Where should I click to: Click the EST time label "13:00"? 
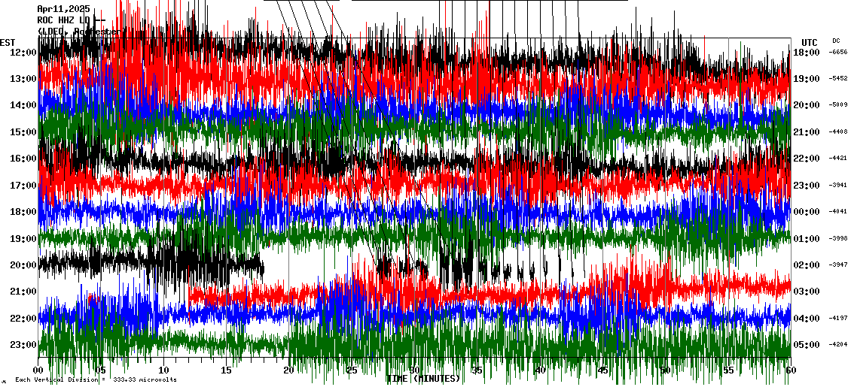(22, 79)
